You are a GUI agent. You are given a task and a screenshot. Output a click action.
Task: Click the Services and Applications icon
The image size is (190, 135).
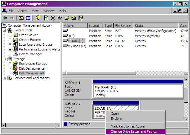click(x=10, y=78)
